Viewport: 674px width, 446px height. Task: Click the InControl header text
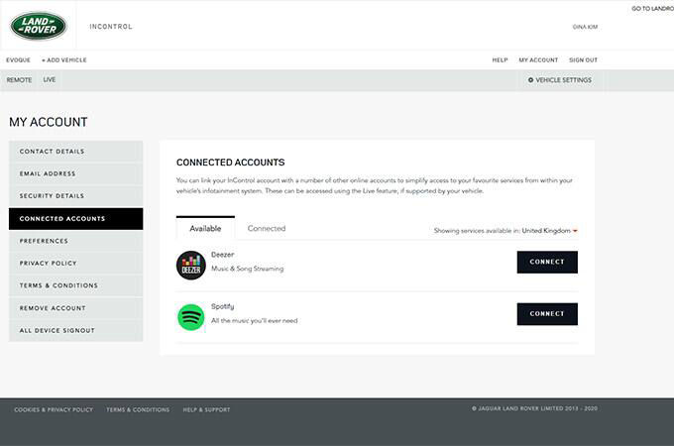(111, 27)
